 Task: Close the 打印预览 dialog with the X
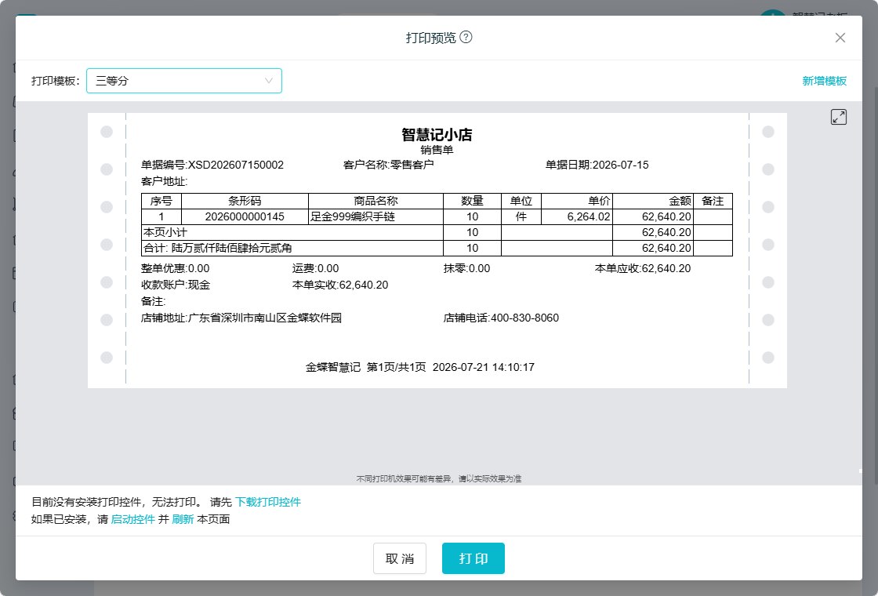840,38
